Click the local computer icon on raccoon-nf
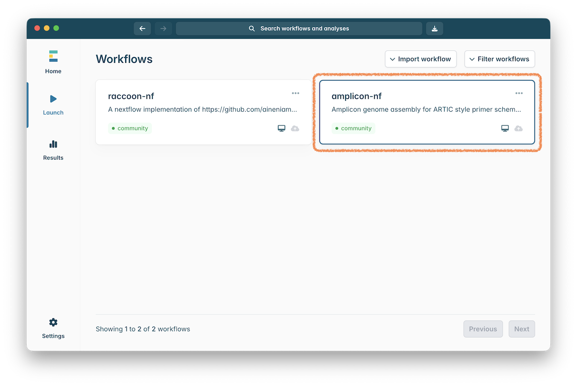Viewport: 577px width, 386px height. (x=281, y=128)
